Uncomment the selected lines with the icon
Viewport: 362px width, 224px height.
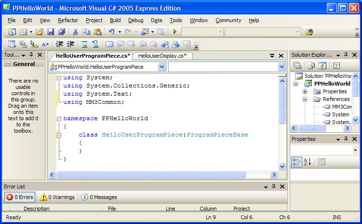pyautogui.click(x=95, y=44)
